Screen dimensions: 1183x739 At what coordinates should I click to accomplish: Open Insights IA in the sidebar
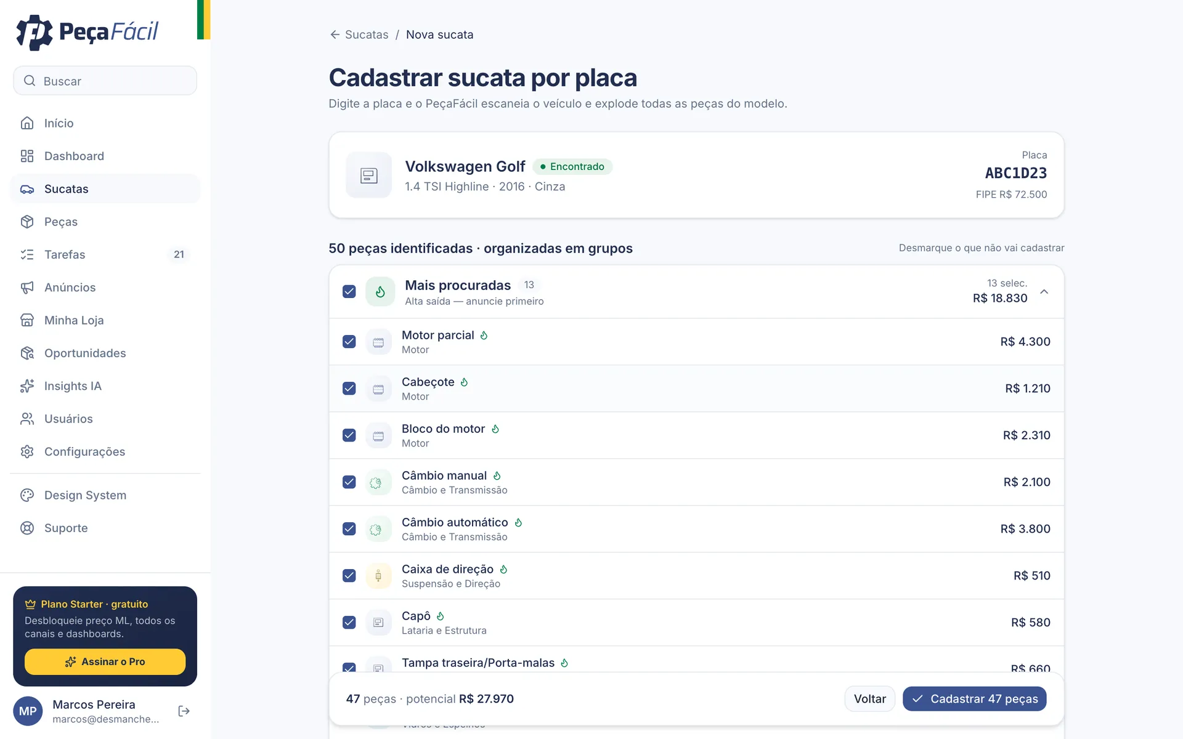click(x=105, y=386)
